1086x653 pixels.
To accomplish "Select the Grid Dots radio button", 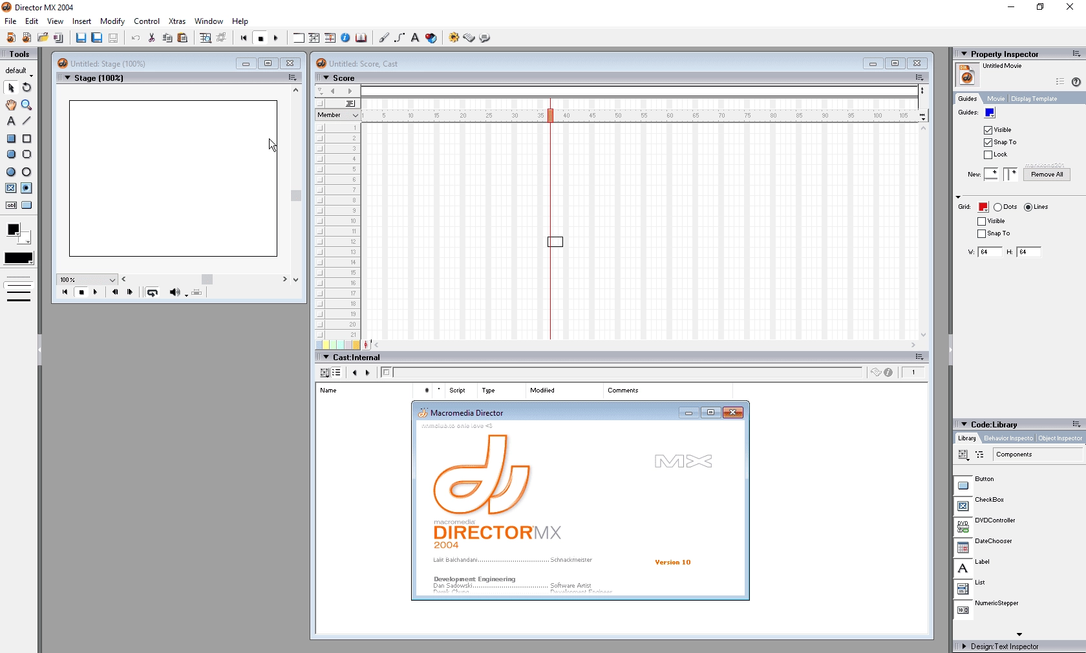I will (x=997, y=208).
